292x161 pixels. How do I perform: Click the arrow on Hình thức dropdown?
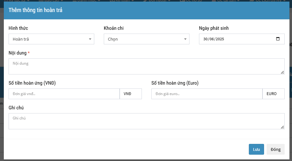point(90,39)
